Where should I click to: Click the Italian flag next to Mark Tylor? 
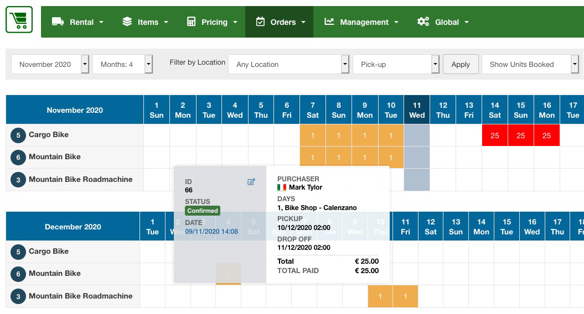pyautogui.click(x=282, y=188)
